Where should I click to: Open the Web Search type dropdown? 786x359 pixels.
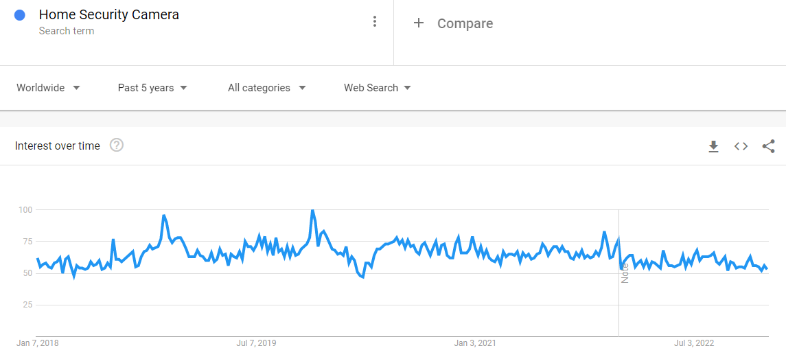pos(377,88)
